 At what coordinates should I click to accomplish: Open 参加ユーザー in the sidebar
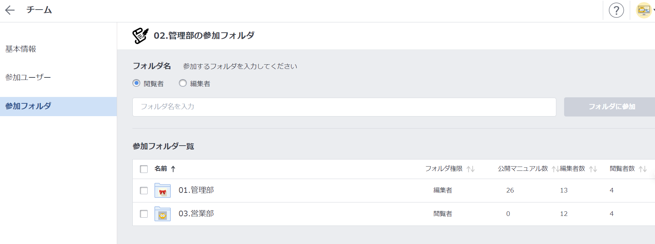(x=28, y=77)
